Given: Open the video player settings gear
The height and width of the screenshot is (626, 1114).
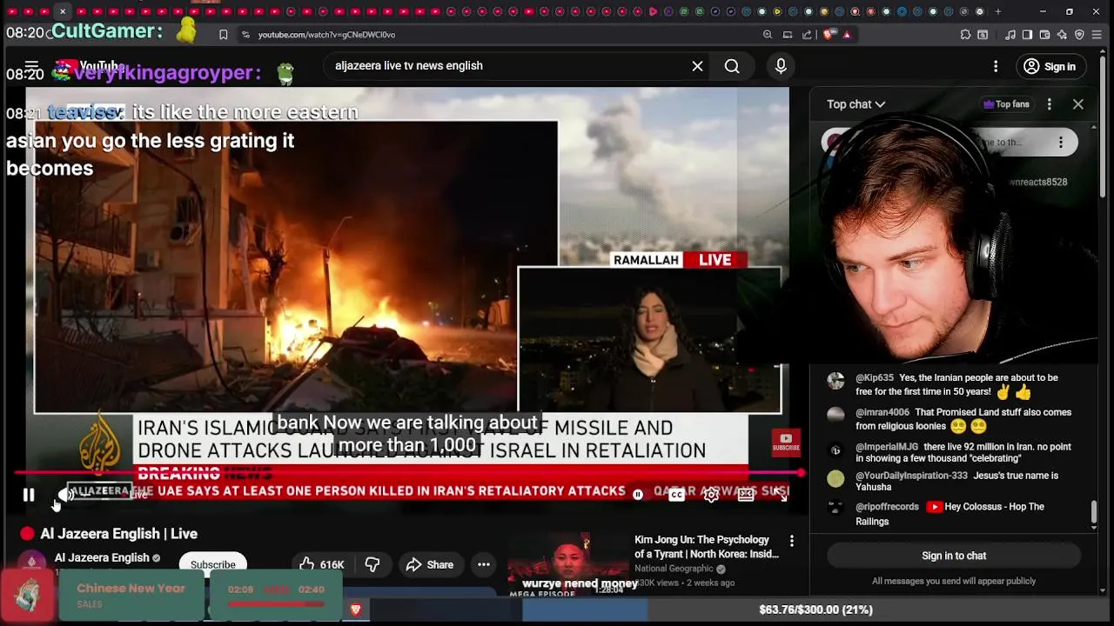Looking at the screenshot, I should [x=711, y=495].
